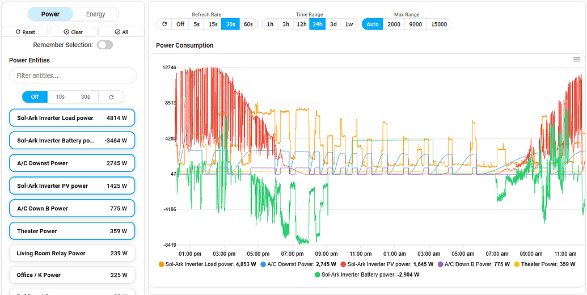Select the 3h time range

click(x=286, y=24)
